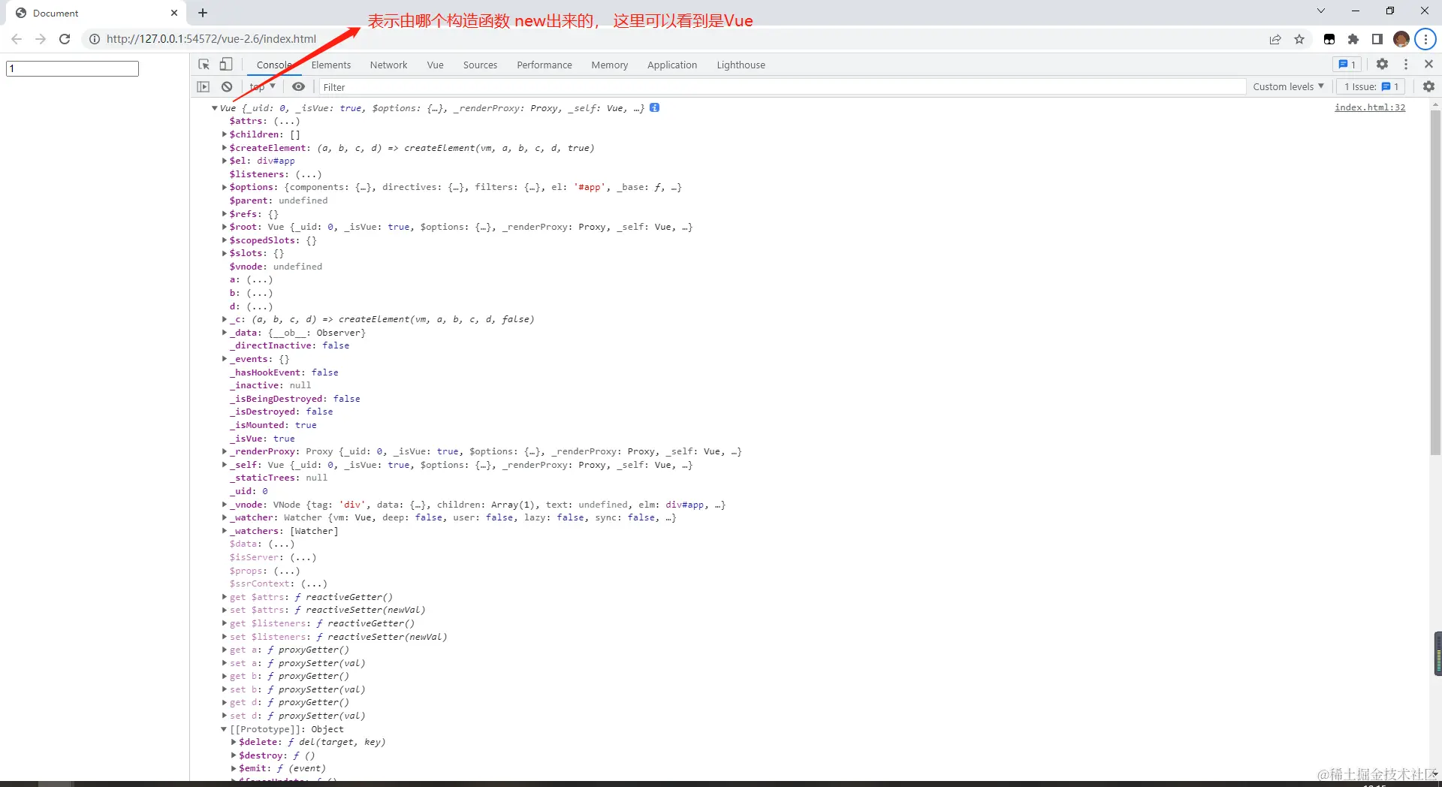This screenshot has height=787, width=1442.
Task: Expand the _vnode VNode property
Action: pos(225,505)
